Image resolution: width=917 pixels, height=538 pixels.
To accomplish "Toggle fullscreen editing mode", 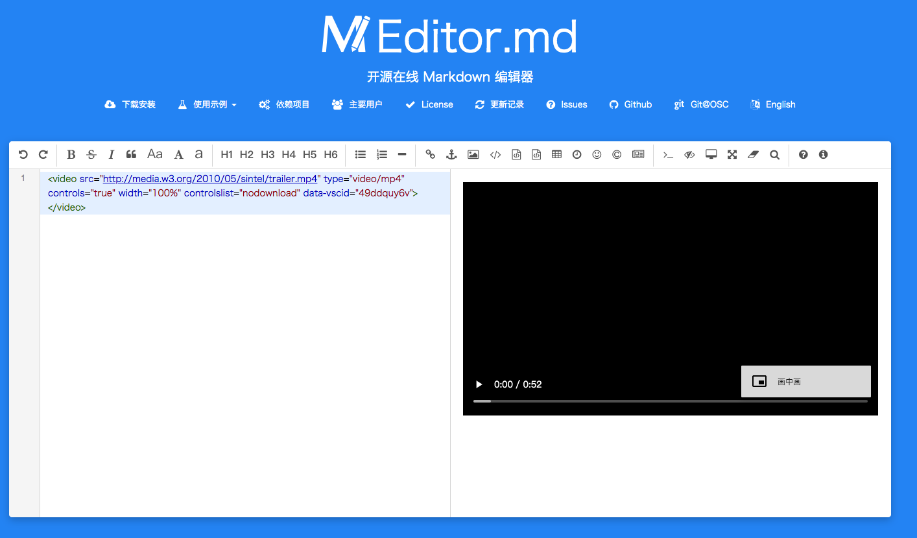I will click(732, 154).
